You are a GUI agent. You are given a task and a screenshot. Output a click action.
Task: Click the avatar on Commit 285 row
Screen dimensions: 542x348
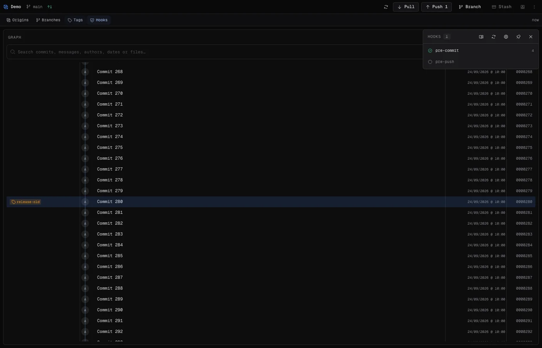point(85,256)
